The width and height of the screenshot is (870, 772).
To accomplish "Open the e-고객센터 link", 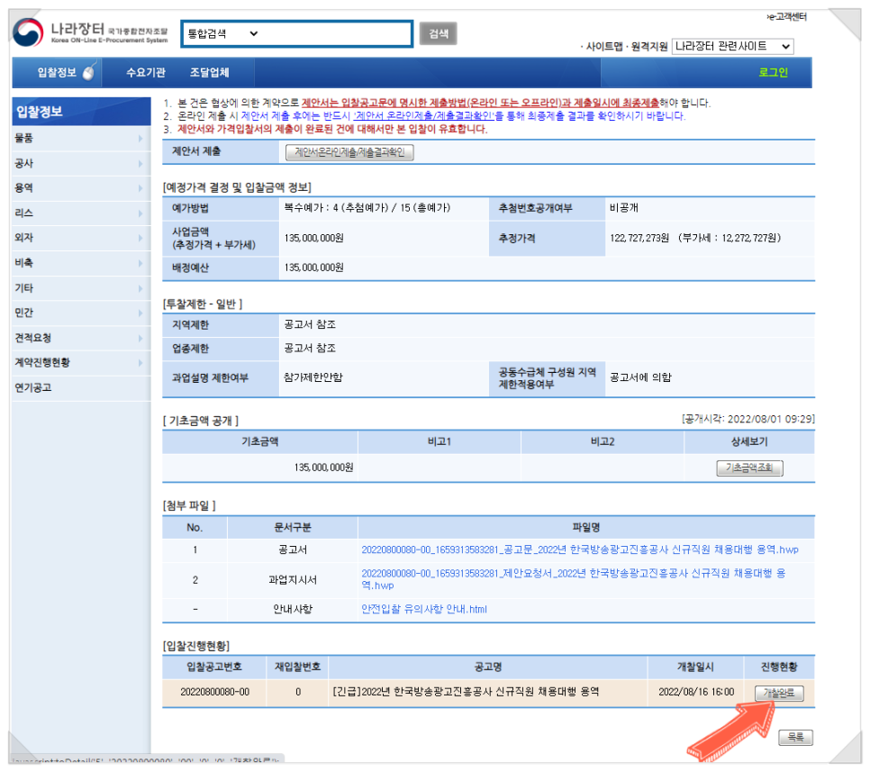I will pyautogui.click(x=787, y=16).
